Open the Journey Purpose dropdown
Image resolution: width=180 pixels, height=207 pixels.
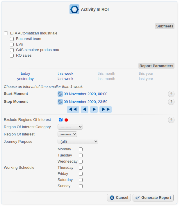[x=78, y=142]
